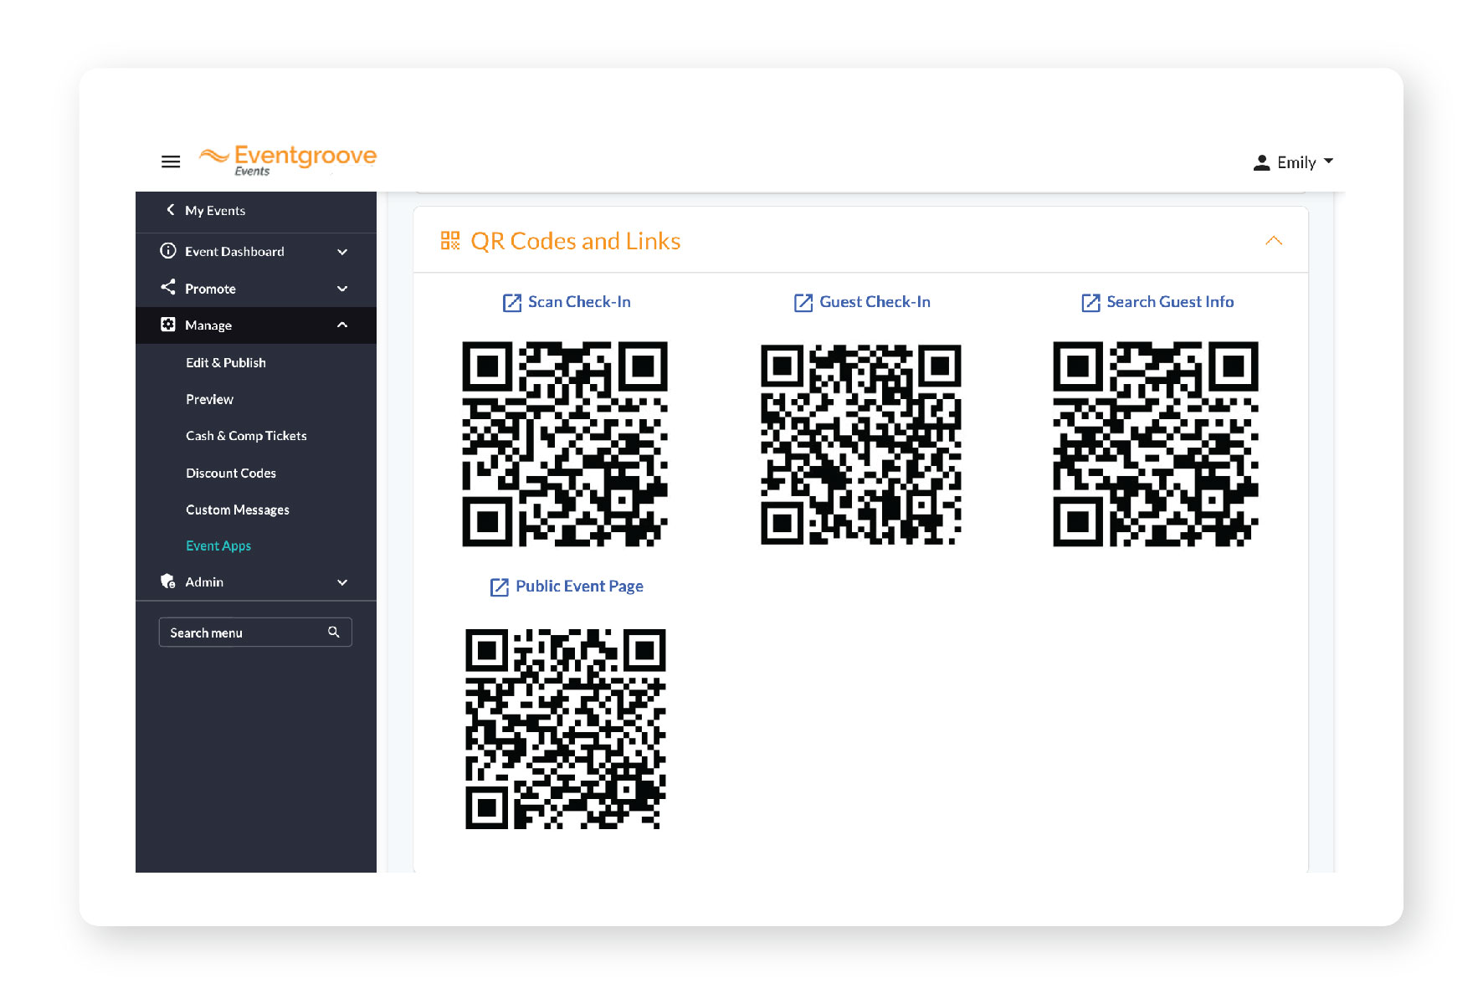
Task: Click the Public Event Page QR code
Action: pos(566,730)
